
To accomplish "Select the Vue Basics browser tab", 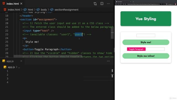I will [x=123, y=2].
